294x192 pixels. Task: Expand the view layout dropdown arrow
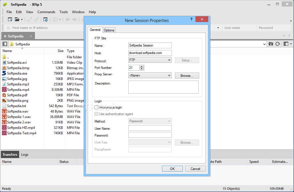[291, 44]
